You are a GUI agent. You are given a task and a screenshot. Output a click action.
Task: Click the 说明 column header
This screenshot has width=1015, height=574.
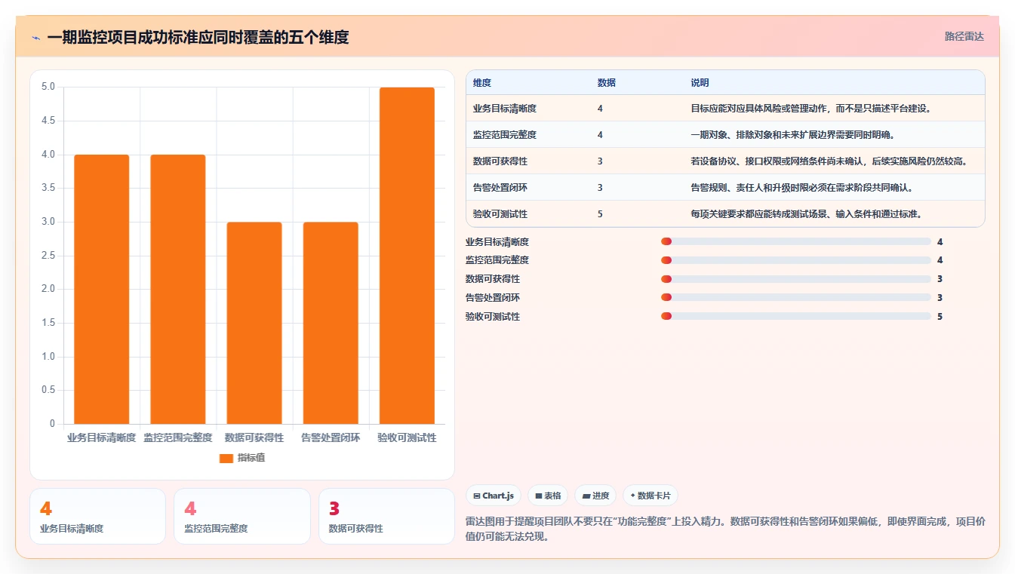700,83
